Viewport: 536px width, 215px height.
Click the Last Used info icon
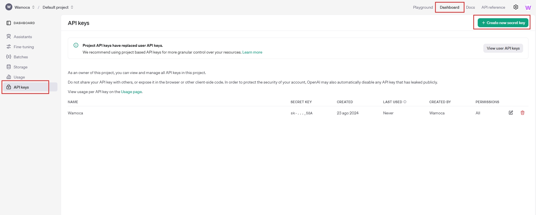click(405, 102)
